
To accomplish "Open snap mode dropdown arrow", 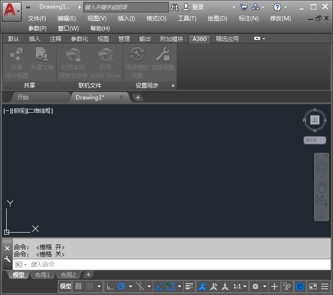I will pyautogui.click(x=99, y=286).
